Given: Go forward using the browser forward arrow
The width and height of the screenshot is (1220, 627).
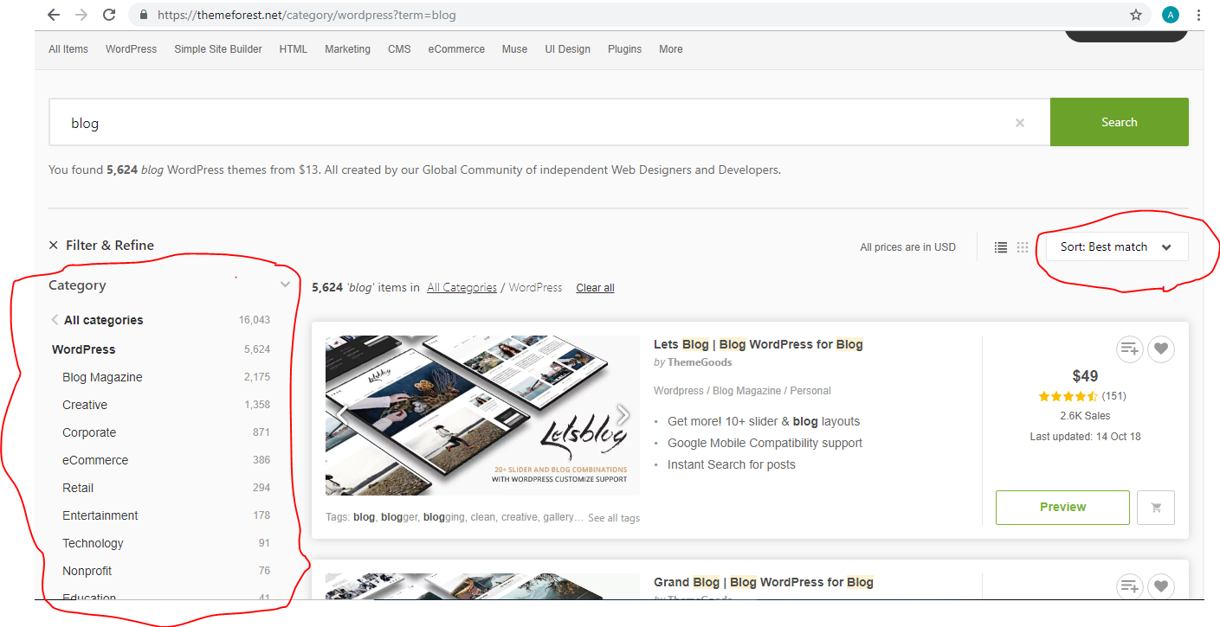Looking at the screenshot, I should pos(81,15).
